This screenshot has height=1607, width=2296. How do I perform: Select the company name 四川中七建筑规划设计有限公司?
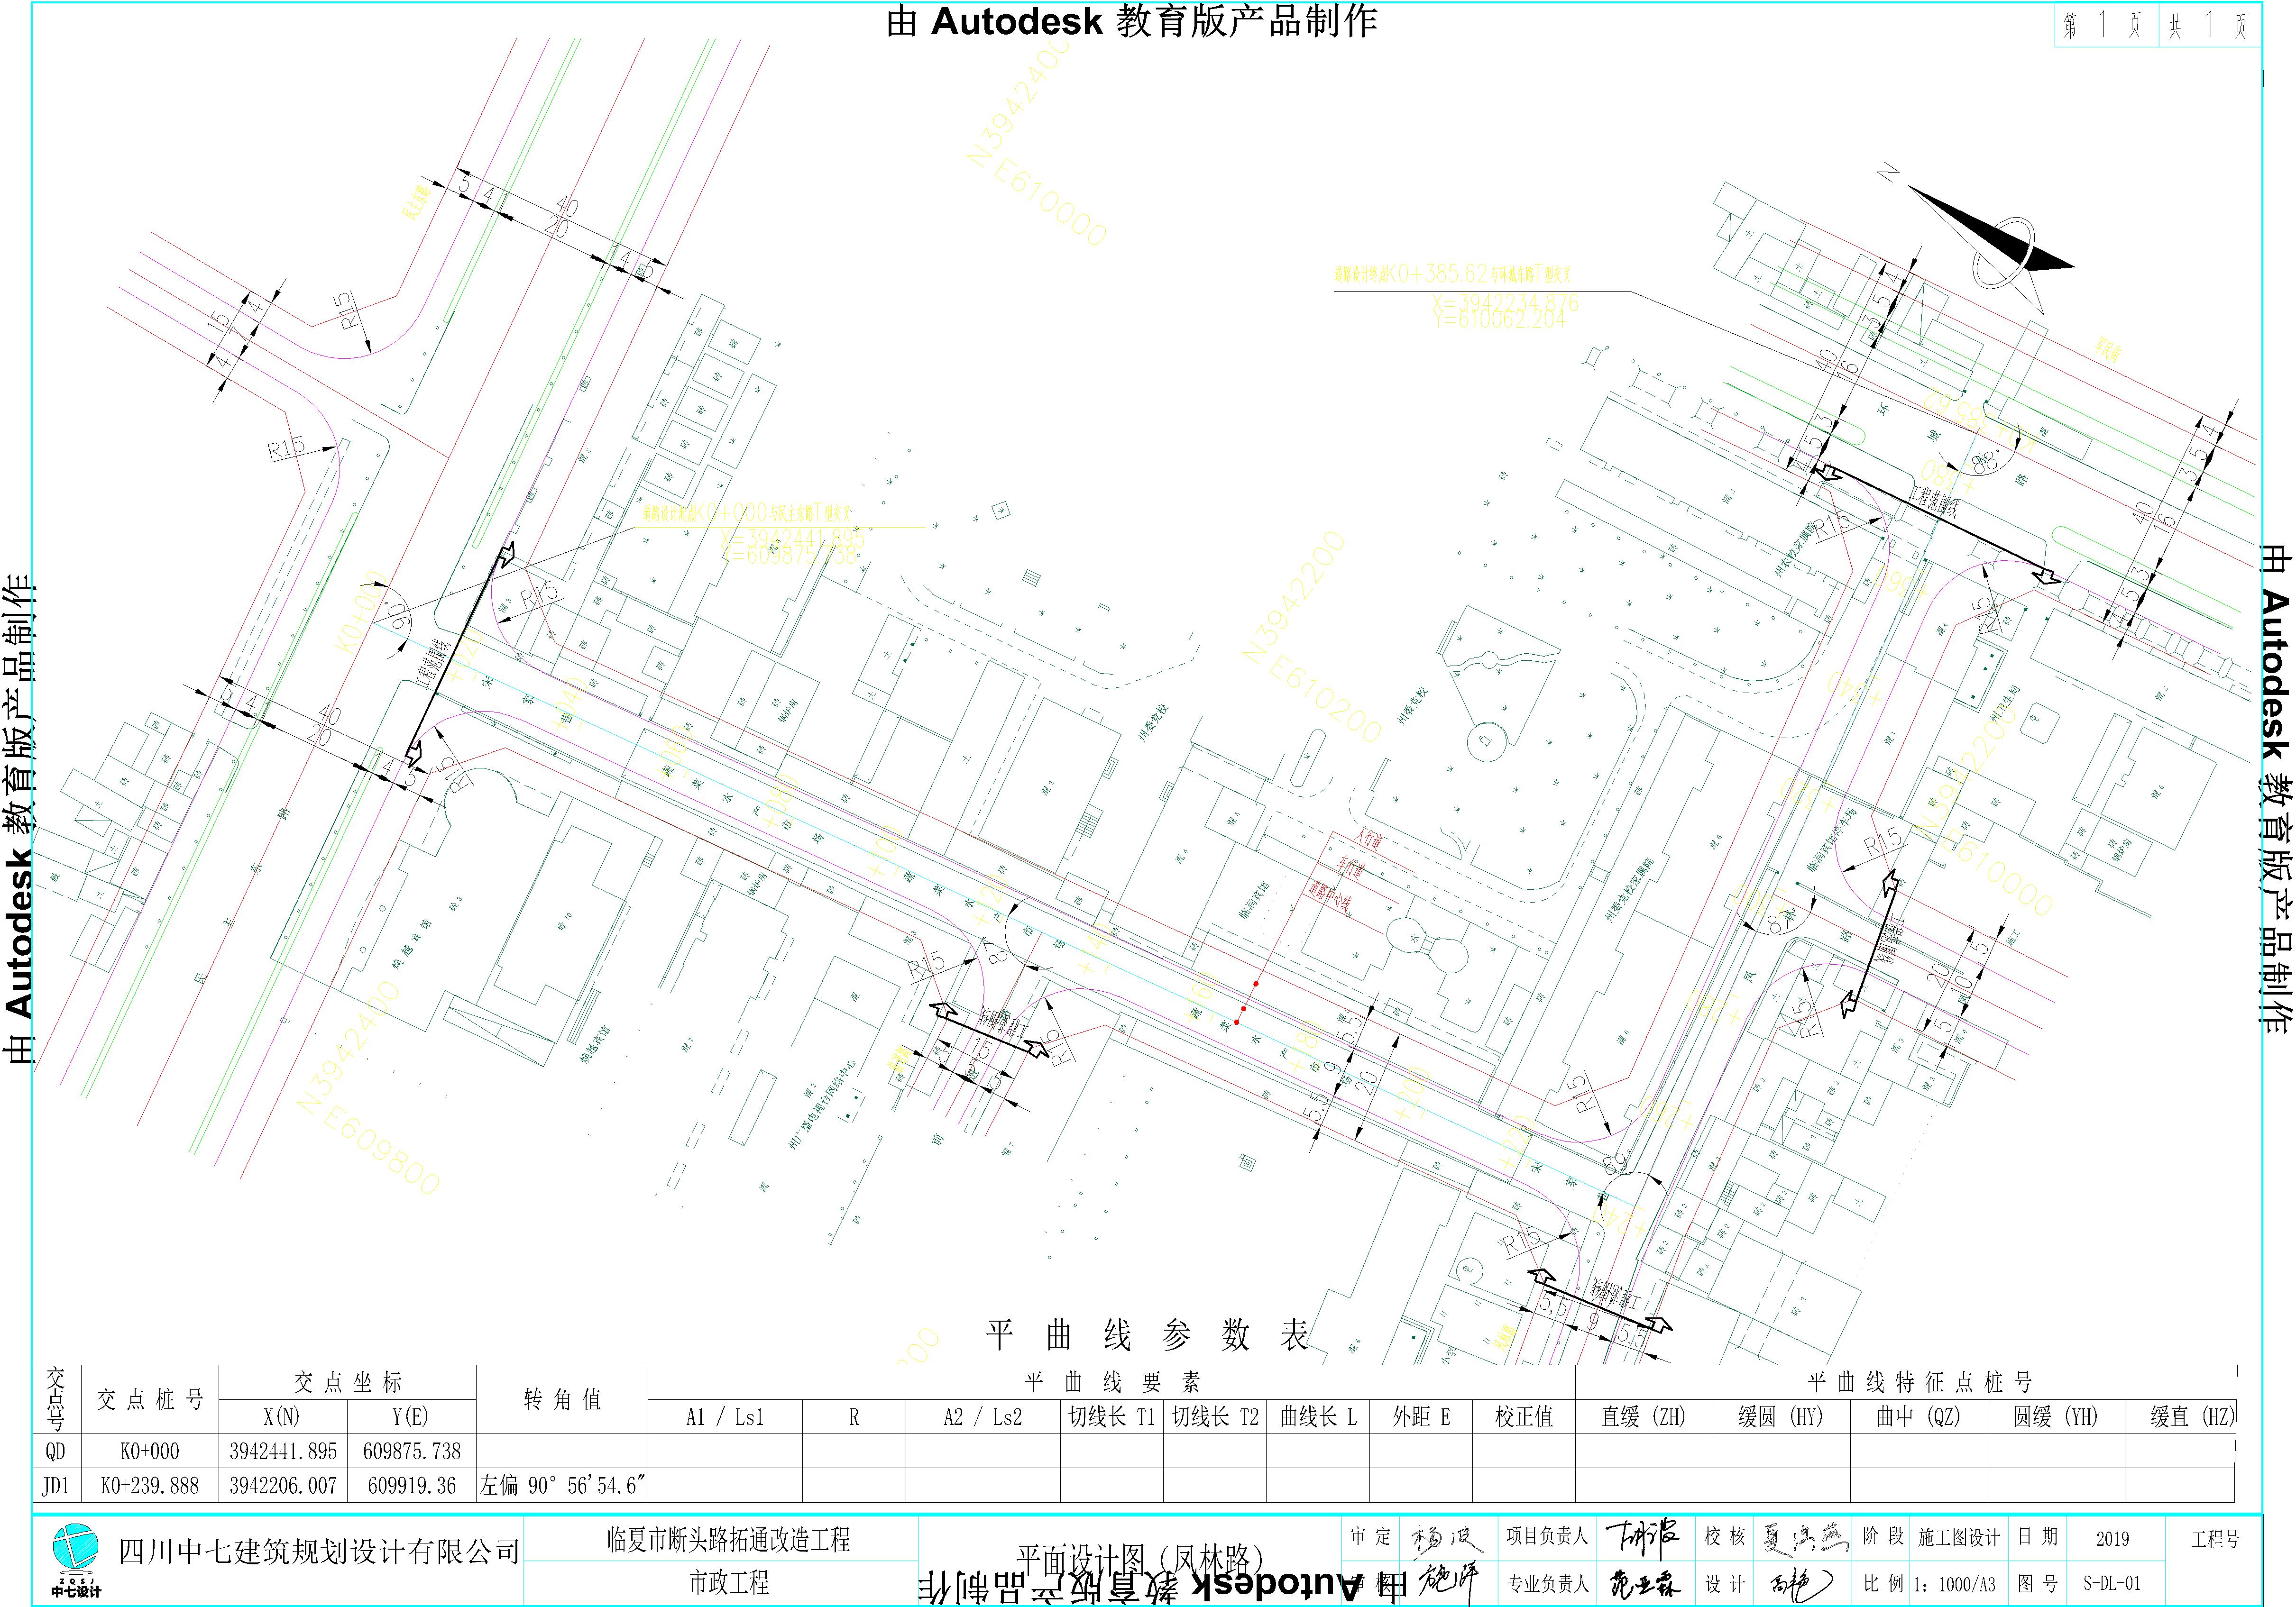tap(319, 1551)
